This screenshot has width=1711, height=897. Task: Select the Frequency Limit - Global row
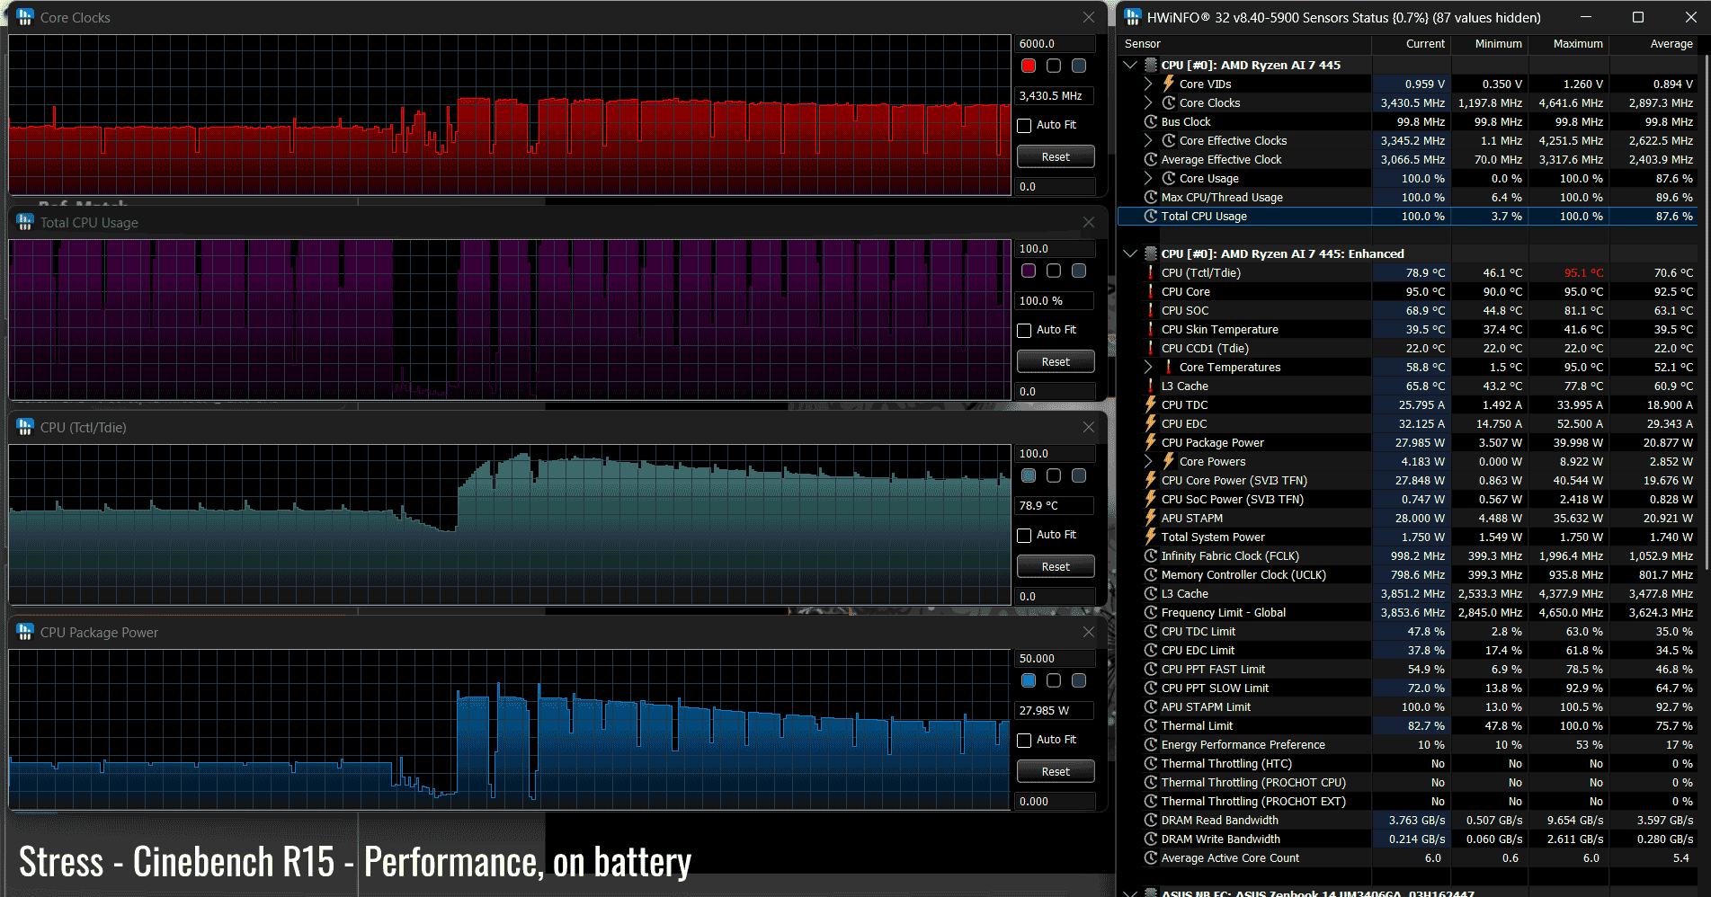tap(1408, 612)
